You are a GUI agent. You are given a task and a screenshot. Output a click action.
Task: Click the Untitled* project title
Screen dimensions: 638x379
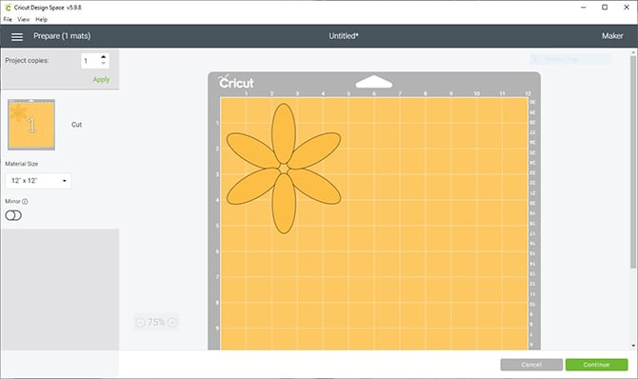coord(344,36)
